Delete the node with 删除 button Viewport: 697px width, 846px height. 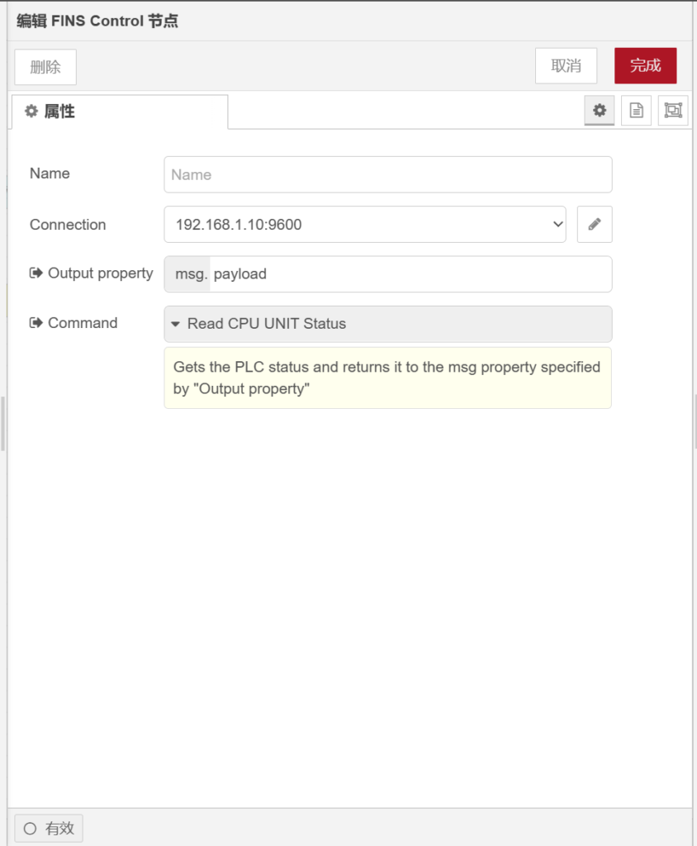pyautogui.click(x=45, y=68)
